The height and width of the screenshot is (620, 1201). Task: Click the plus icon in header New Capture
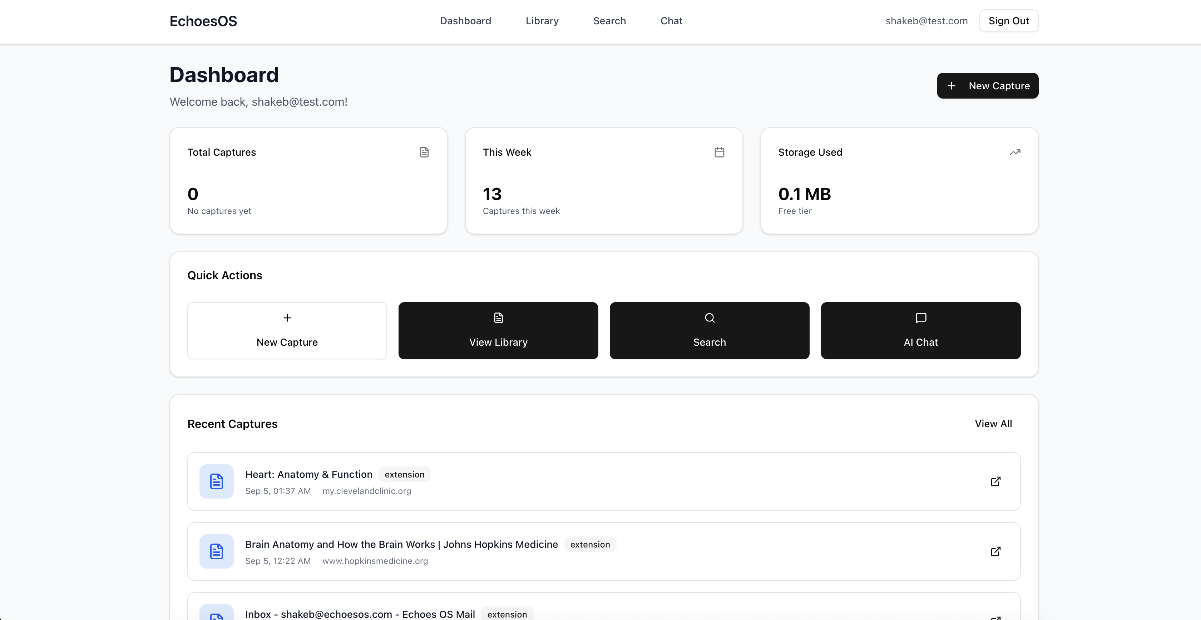click(952, 86)
